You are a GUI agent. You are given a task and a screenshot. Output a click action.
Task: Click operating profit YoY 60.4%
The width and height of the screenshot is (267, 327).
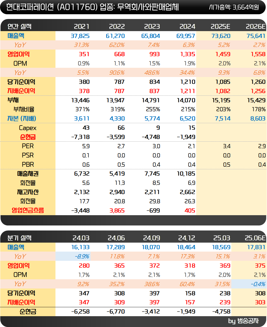(x=187, y=284)
